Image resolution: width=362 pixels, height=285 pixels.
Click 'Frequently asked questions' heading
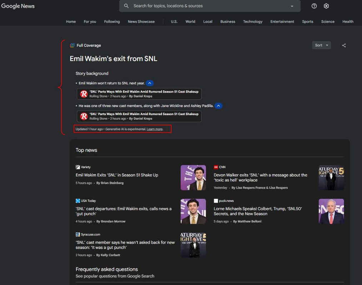[x=107, y=269]
